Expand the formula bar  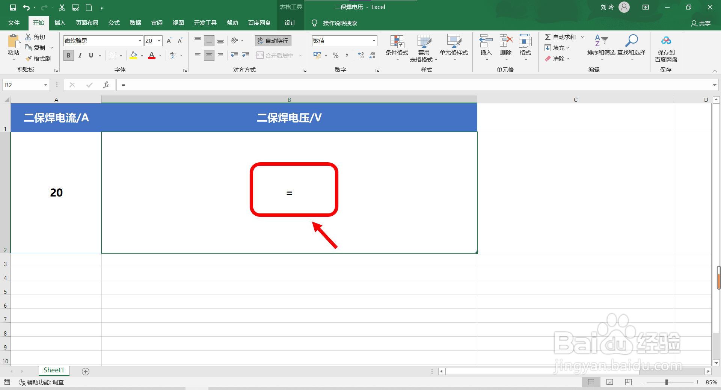(x=714, y=85)
